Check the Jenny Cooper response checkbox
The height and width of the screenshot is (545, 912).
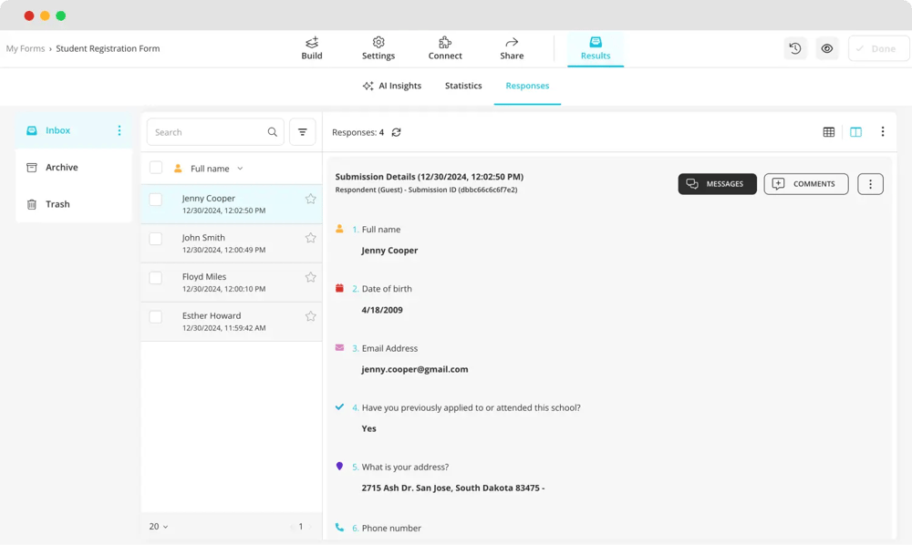point(156,200)
